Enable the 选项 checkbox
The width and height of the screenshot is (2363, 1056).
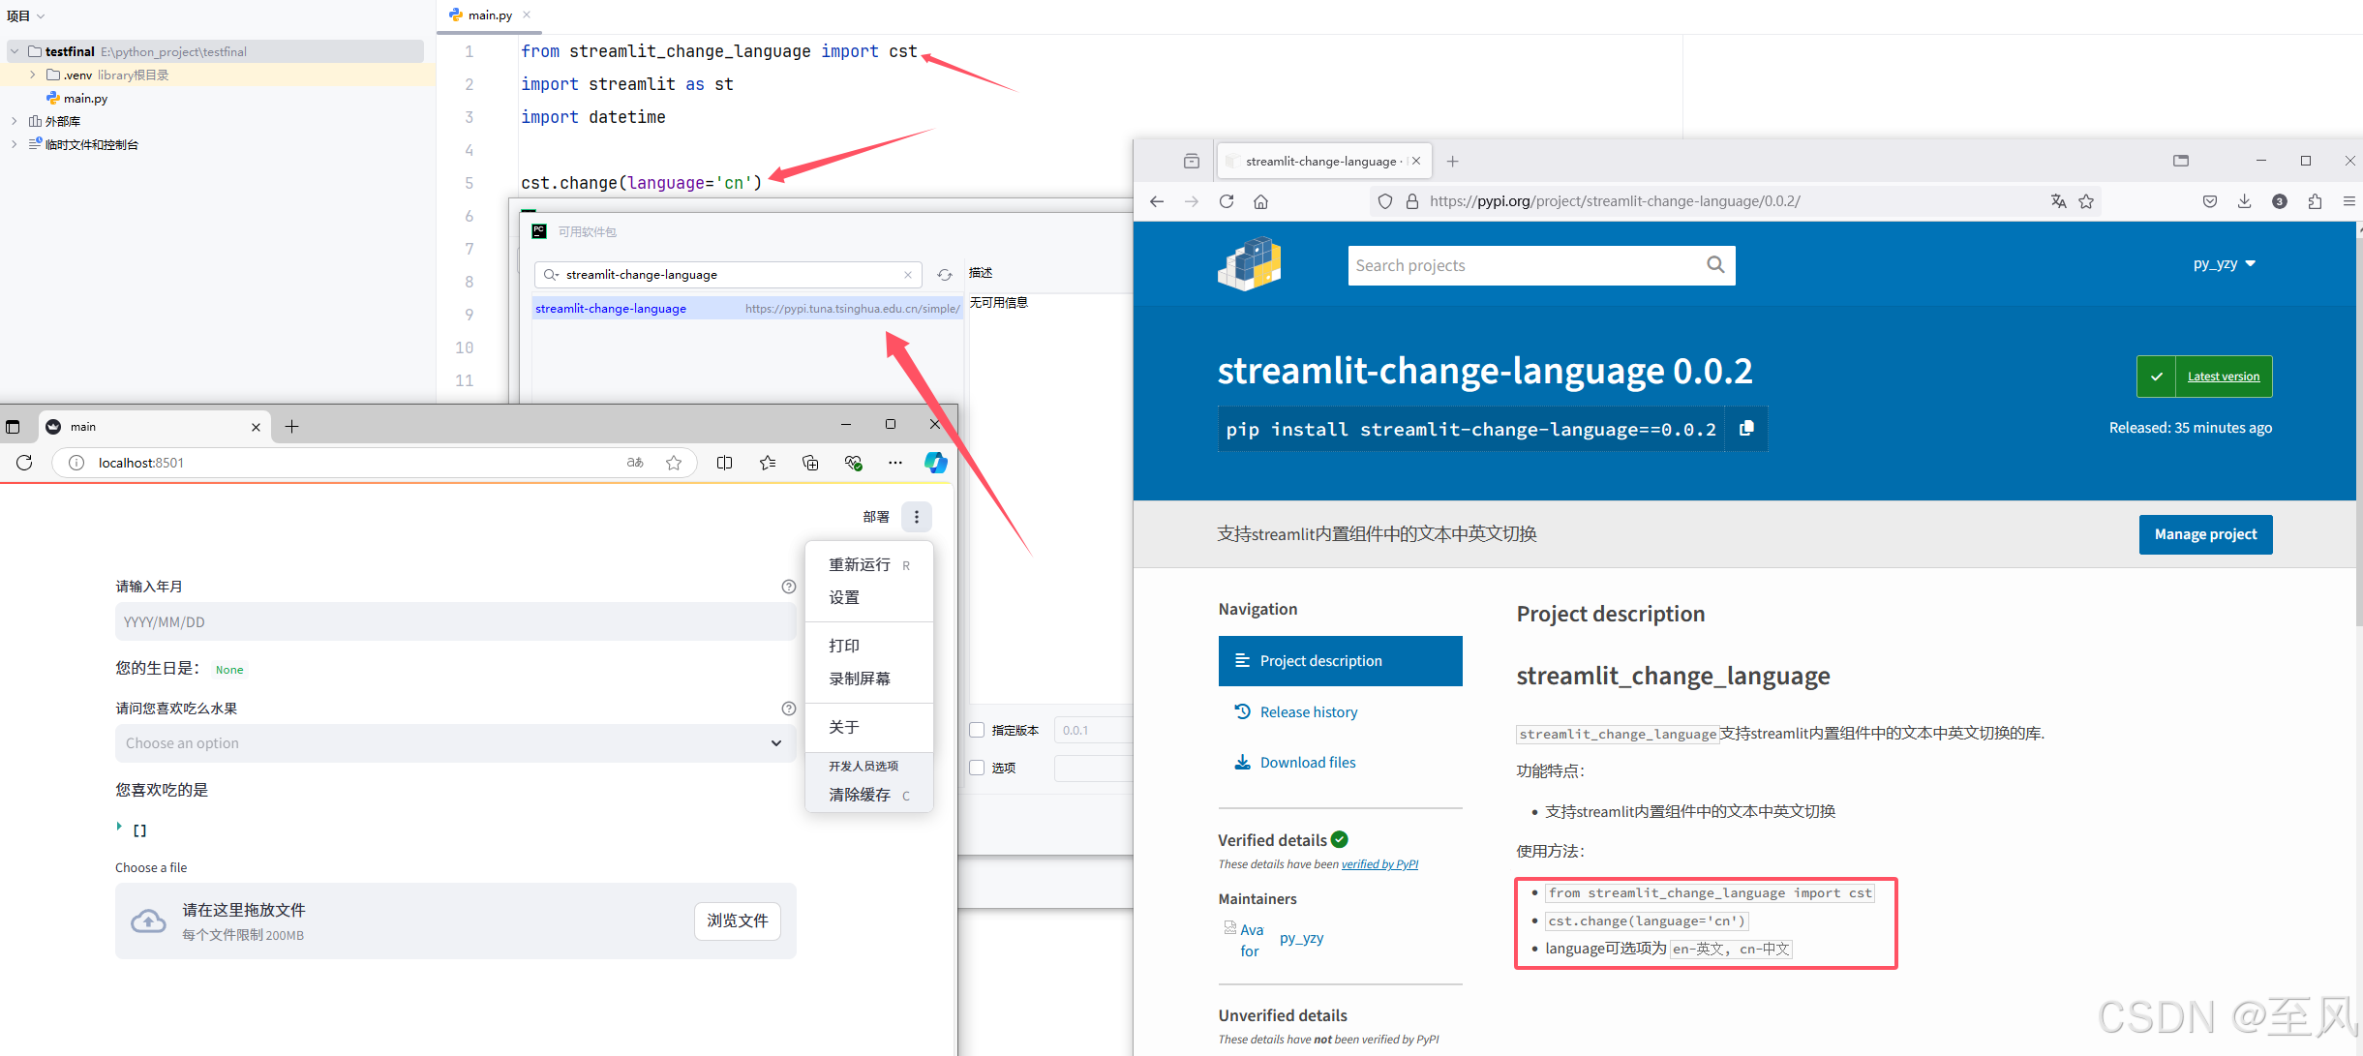pos(976,768)
